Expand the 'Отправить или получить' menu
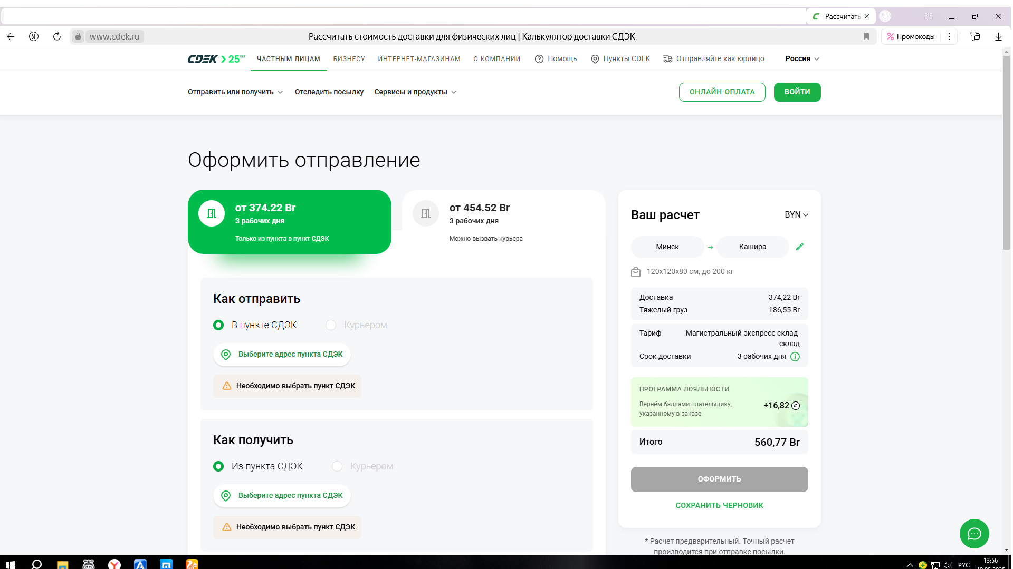Image resolution: width=1013 pixels, height=569 pixels. 235,92
